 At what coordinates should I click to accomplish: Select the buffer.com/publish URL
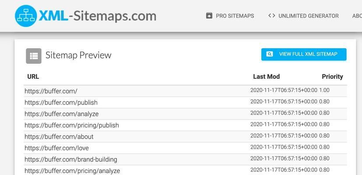[61, 102]
